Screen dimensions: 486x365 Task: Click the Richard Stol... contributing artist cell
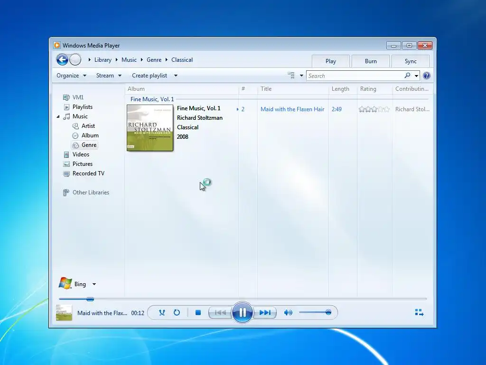point(412,109)
